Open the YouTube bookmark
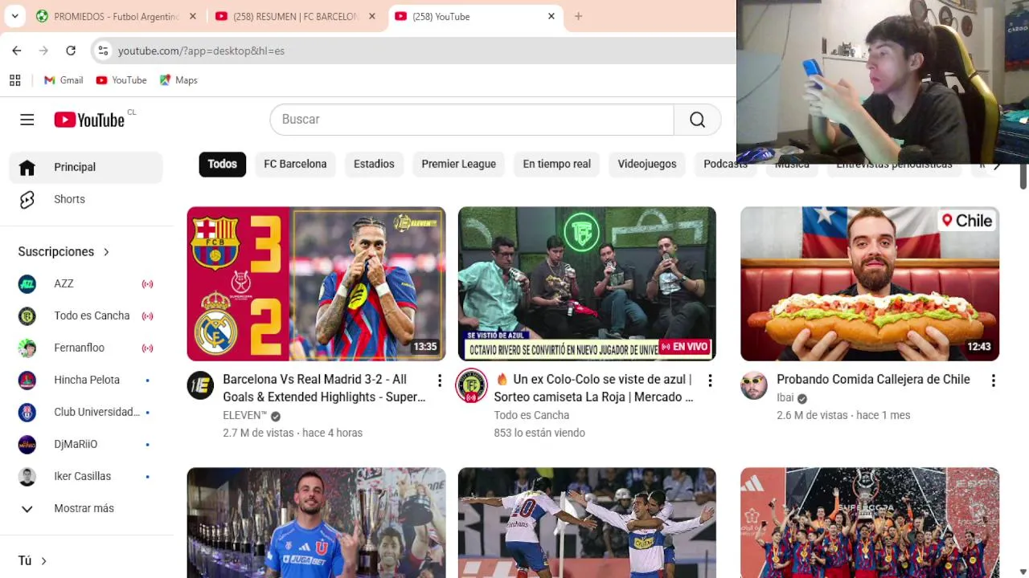Image resolution: width=1029 pixels, height=578 pixels. pos(121,80)
